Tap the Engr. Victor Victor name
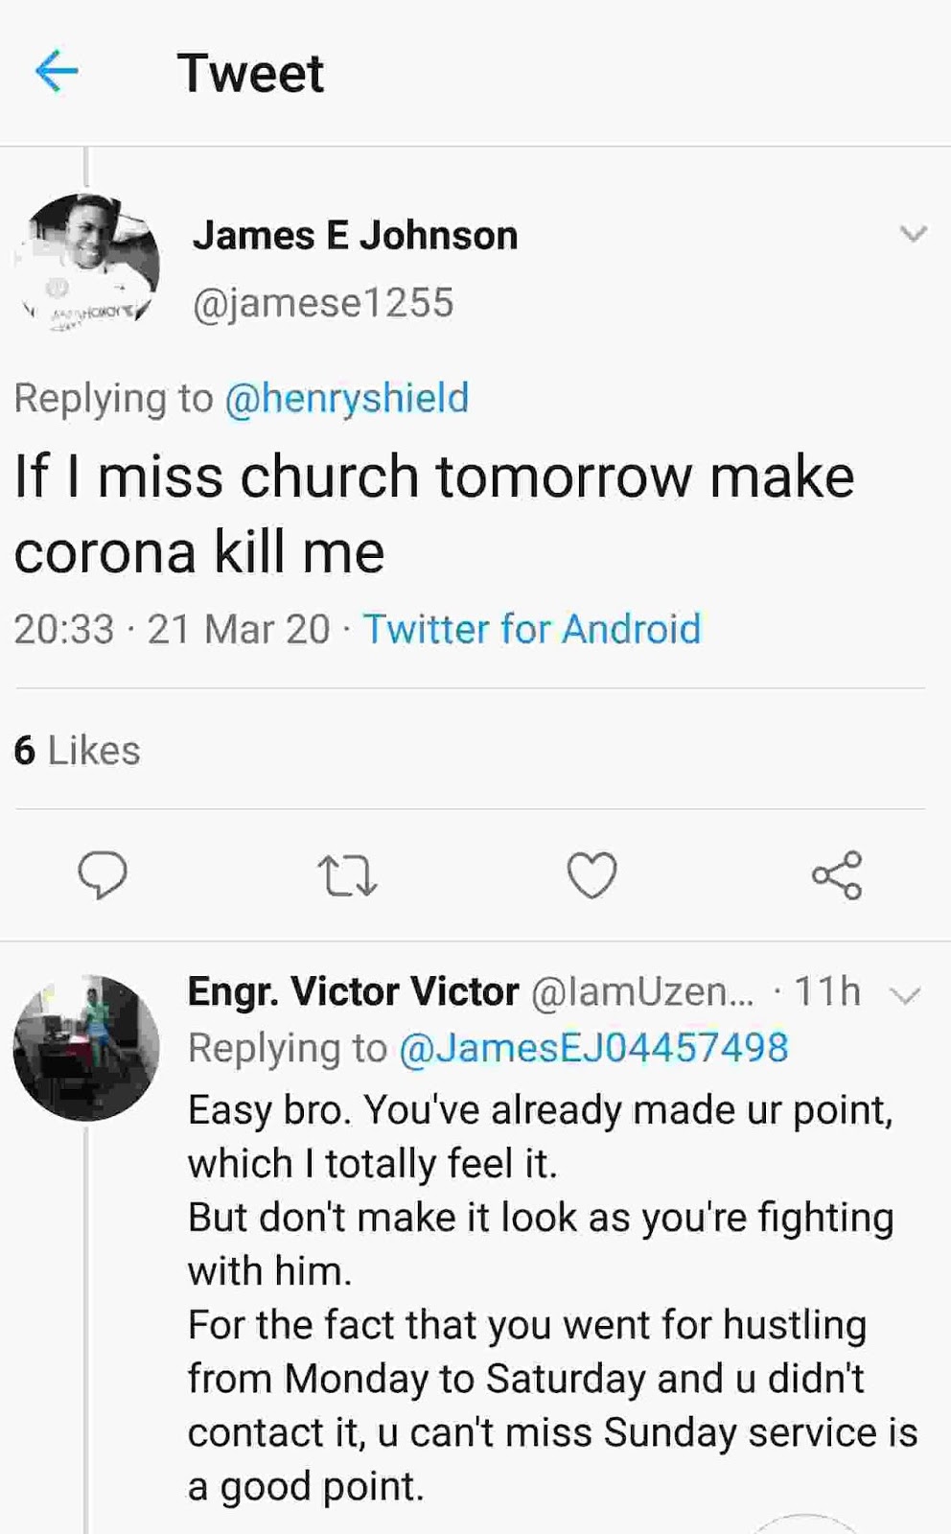The width and height of the screenshot is (951, 1534). point(353,992)
